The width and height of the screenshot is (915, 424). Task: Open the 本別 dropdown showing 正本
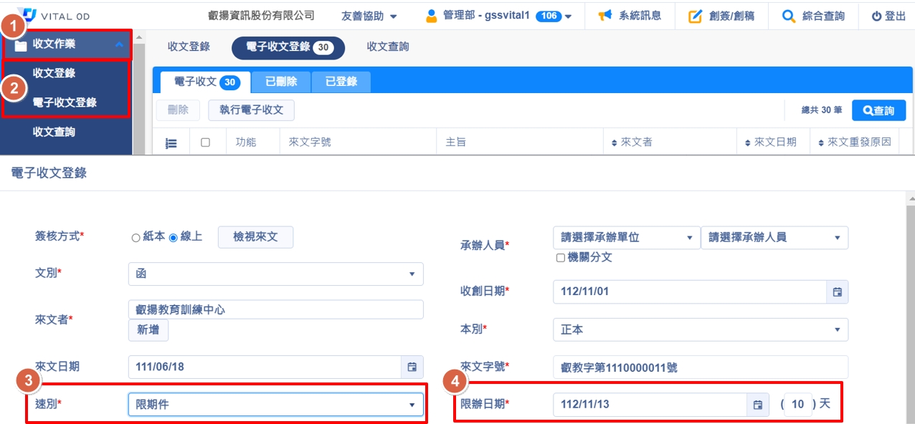tap(701, 329)
